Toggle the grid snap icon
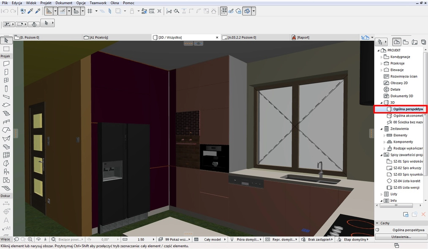 tap(90, 11)
